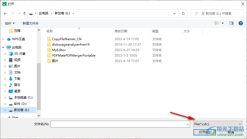This screenshot has width=247, height=139.
Task: Open the File(*.cdr;) type filter dropdown
Action: pyautogui.click(x=218, y=124)
